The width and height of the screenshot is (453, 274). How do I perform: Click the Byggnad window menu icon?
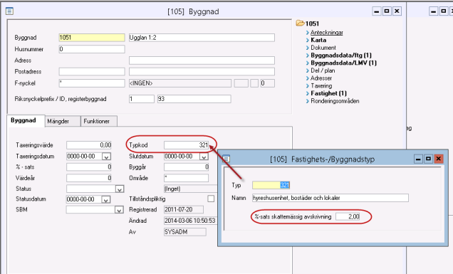pos(9,11)
